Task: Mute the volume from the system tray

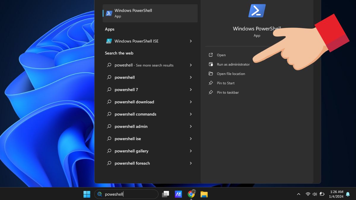Action: pos(314,194)
